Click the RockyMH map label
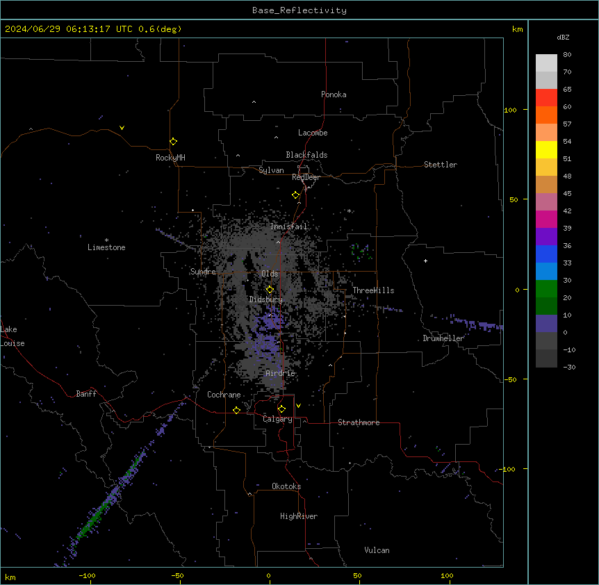Viewport: 599px width, 585px height. click(x=170, y=158)
